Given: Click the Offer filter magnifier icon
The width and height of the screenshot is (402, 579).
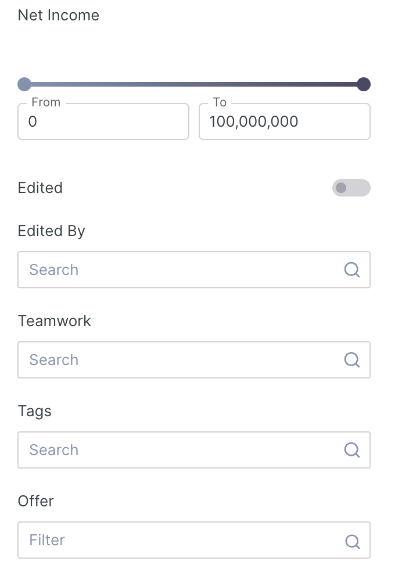Looking at the screenshot, I should 352,541.
